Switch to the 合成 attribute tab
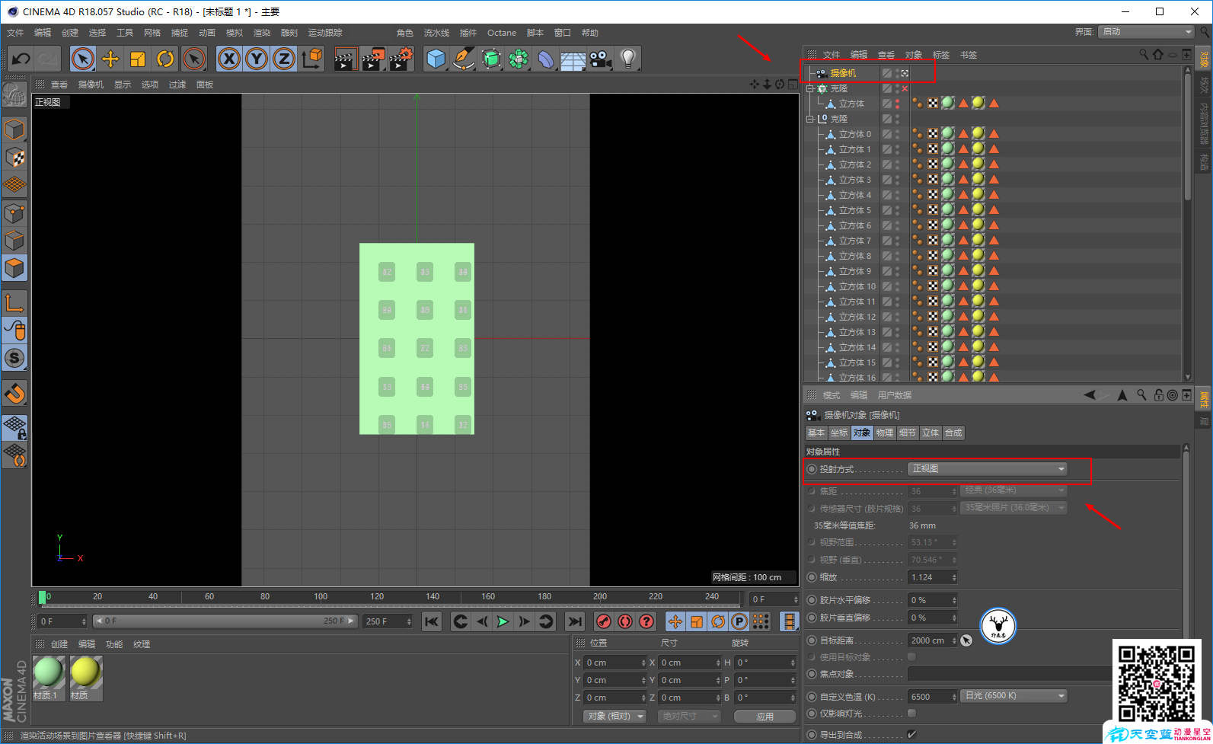This screenshot has width=1213, height=744. [953, 433]
